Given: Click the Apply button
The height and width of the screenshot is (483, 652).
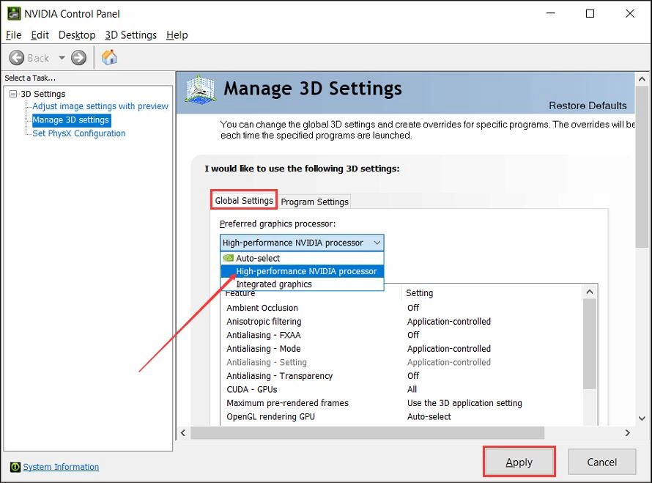Looking at the screenshot, I should [519, 462].
